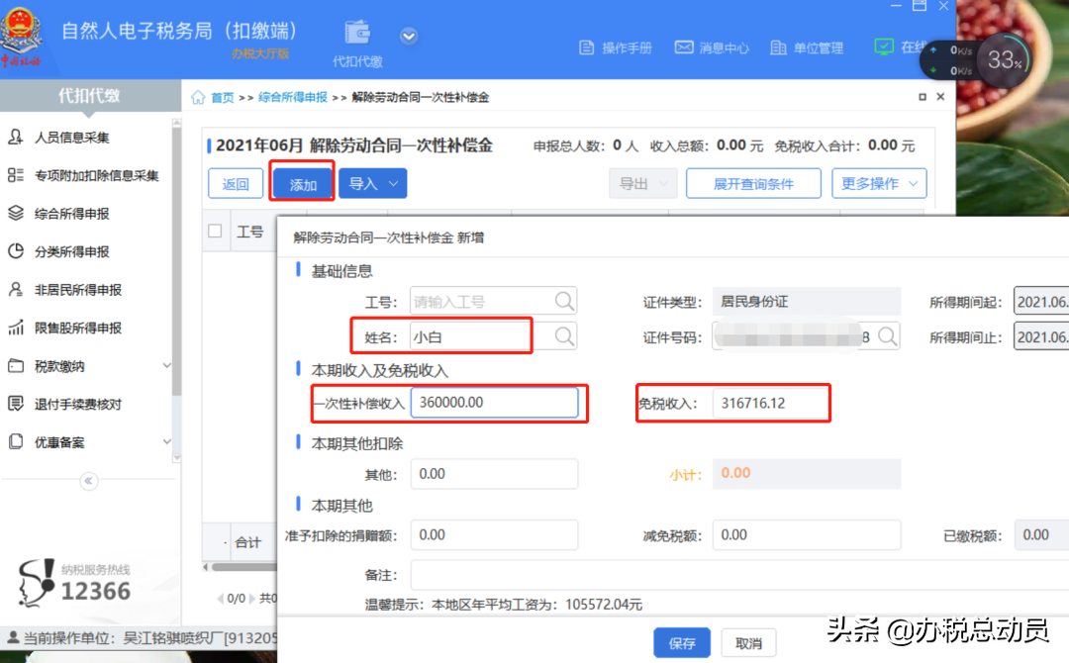1069x663 pixels.
Task: Click the 33% download progress indicator
Action: [x=1003, y=59]
